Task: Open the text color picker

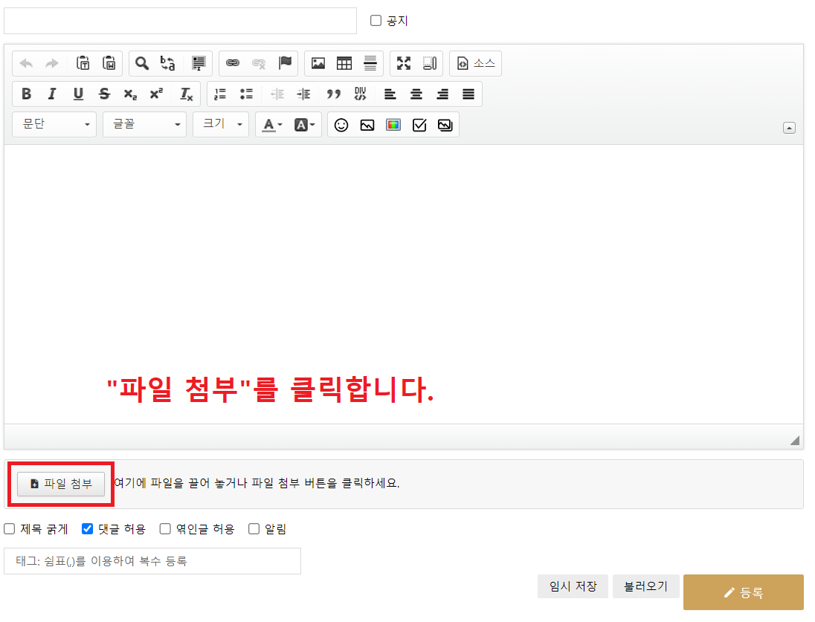Action: pyautogui.click(x=272, y=125)
